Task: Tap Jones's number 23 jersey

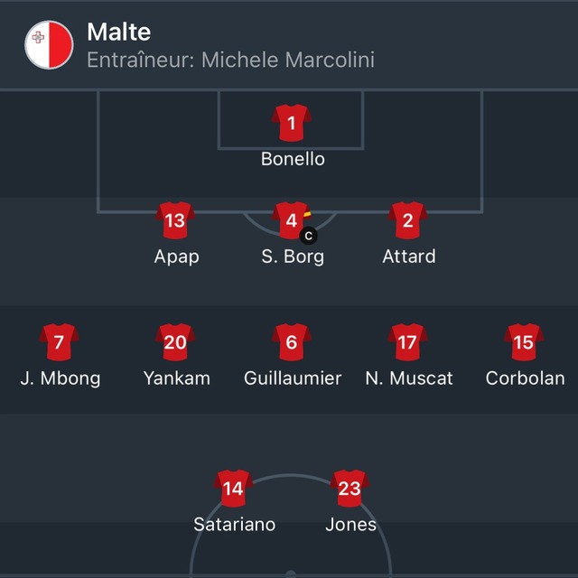Action: (350, 489)
